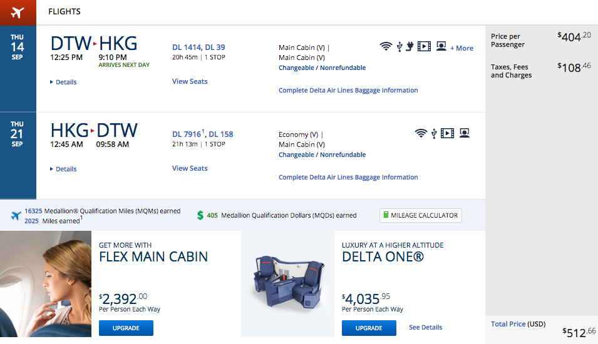598x344 pixels.
Task: Click the green dollar sign MQD icon
Action: (x=200, y=215)
